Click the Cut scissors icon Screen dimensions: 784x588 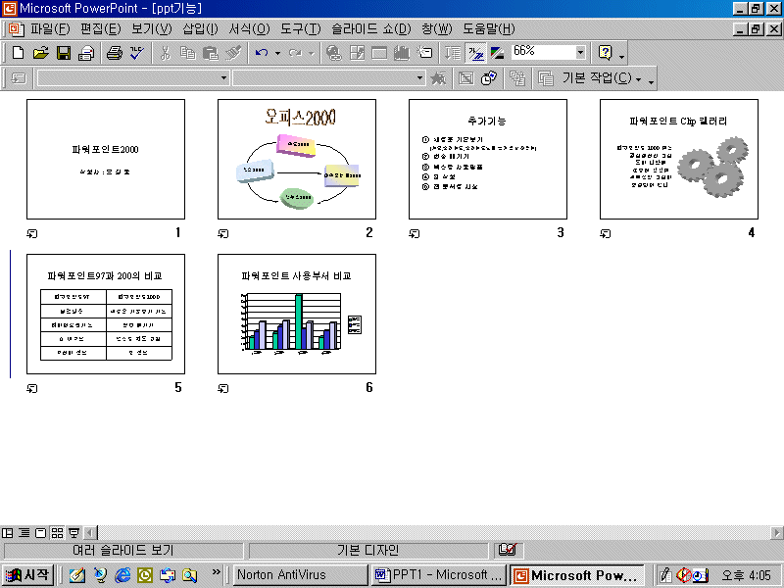click(165, 53)
